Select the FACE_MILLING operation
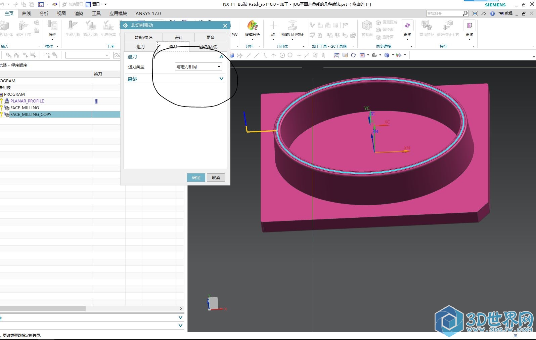The height and width of the screenshot is (340, 536). pyautogui.click(x=25, y=108)
